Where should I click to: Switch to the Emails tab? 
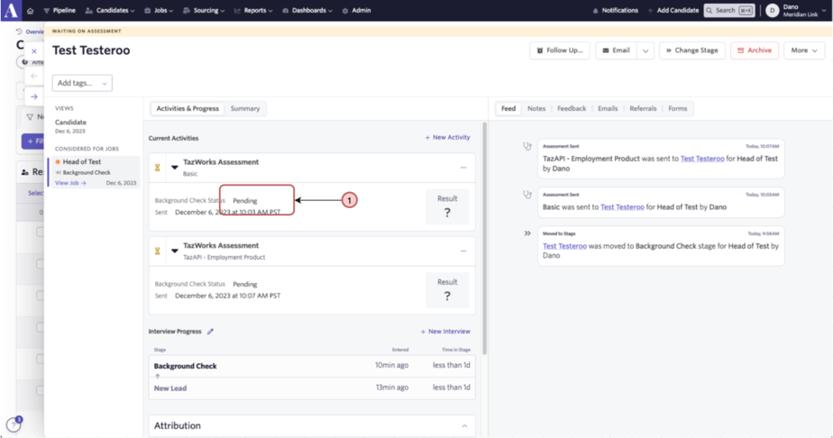tap(608, 108)
